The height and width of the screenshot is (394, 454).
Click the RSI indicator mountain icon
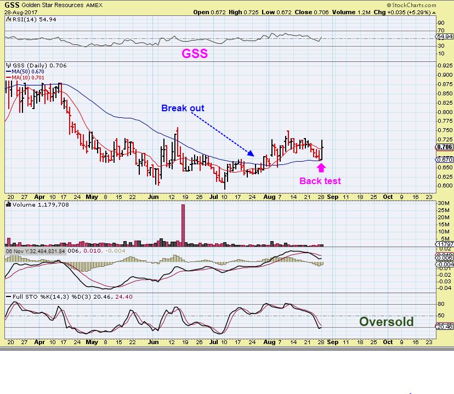click(8, 19)
